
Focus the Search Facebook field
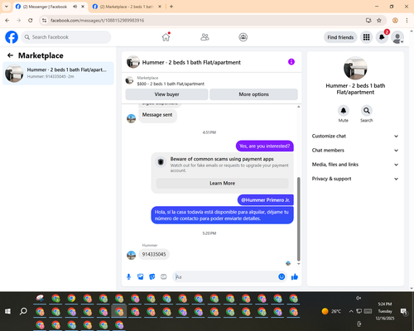(x=66, y=37)
